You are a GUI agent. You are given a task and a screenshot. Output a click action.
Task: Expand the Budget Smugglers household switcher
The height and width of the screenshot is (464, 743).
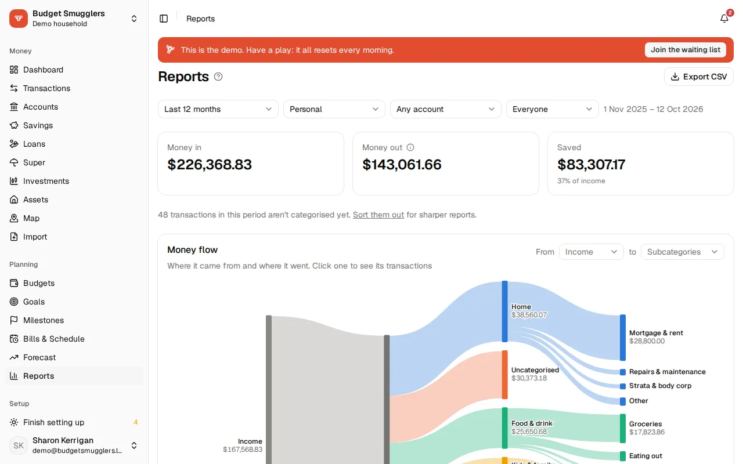click(74, 19)
